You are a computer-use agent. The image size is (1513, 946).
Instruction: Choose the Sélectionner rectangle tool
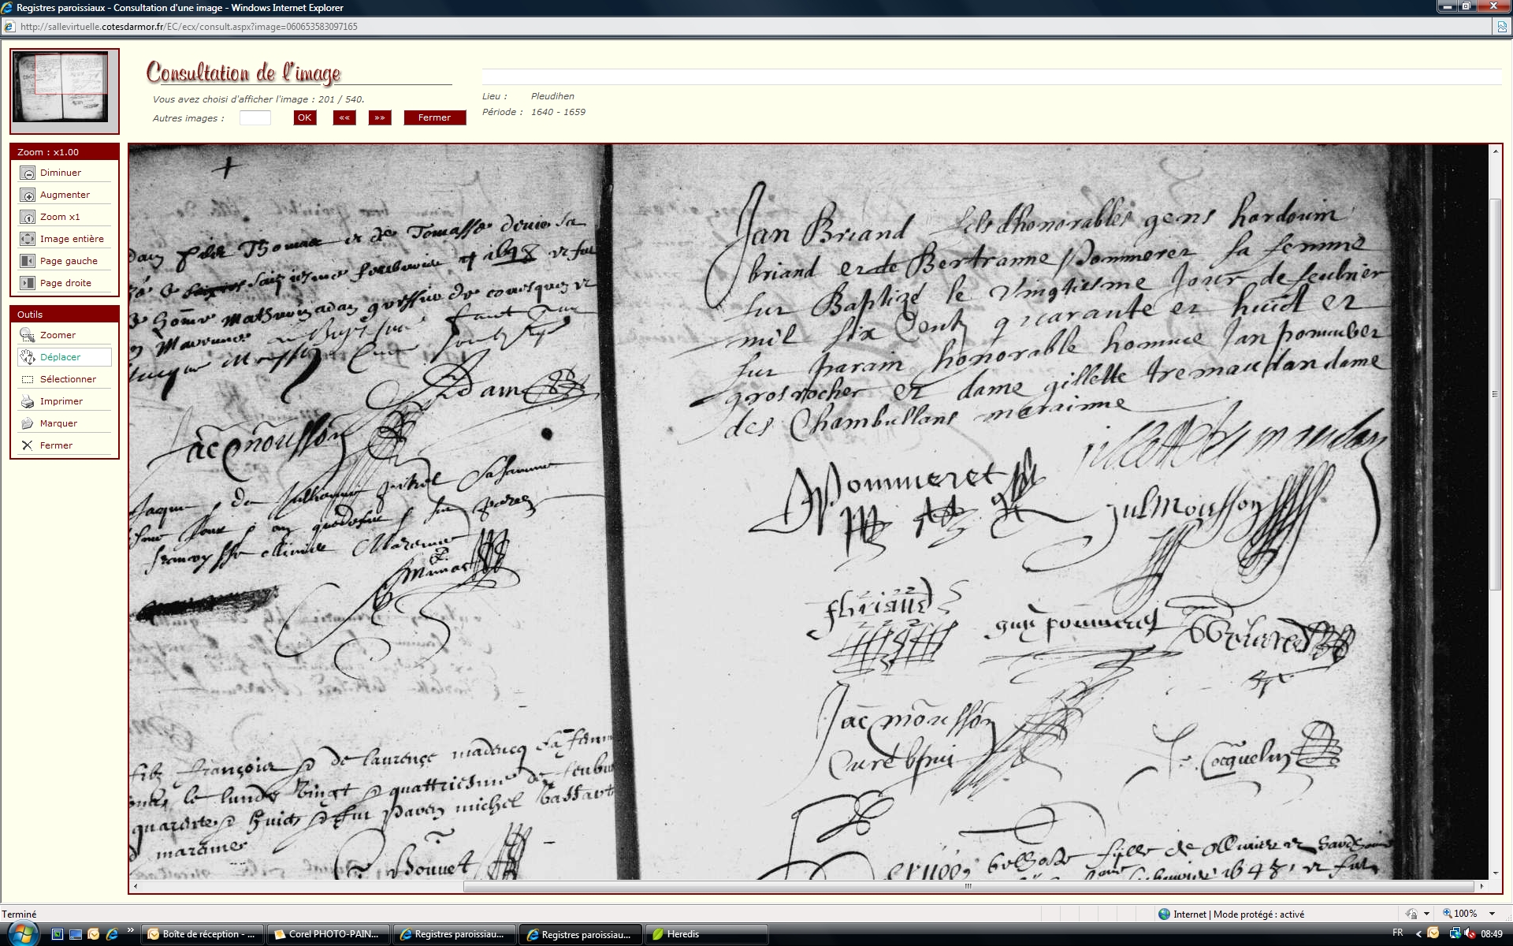28,379
